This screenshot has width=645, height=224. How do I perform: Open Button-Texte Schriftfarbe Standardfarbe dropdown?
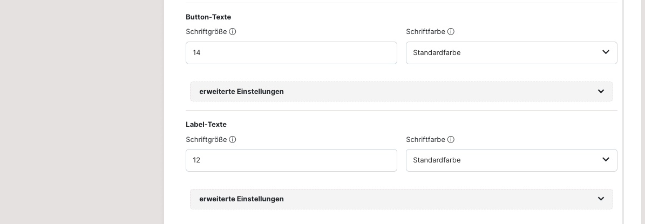click(x=502, y=53)
